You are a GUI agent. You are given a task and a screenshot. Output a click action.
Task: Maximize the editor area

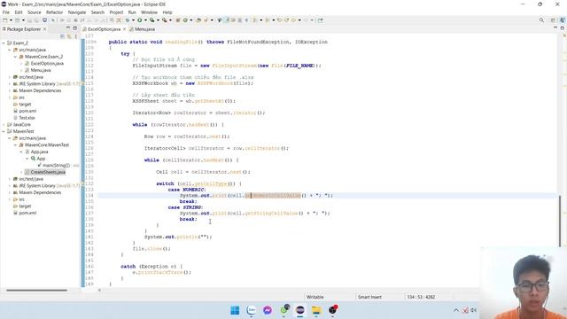tap(563, 27)
